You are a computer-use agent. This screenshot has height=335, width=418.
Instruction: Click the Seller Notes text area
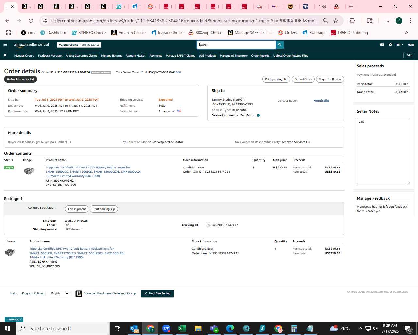383,152
